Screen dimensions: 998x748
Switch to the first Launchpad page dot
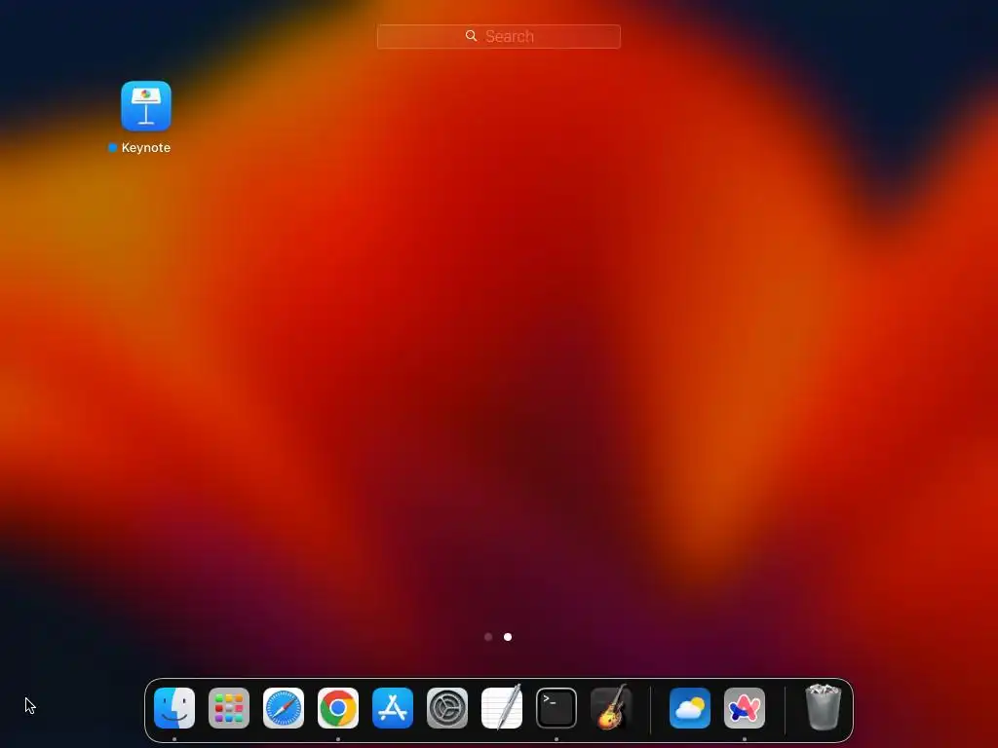488,637
